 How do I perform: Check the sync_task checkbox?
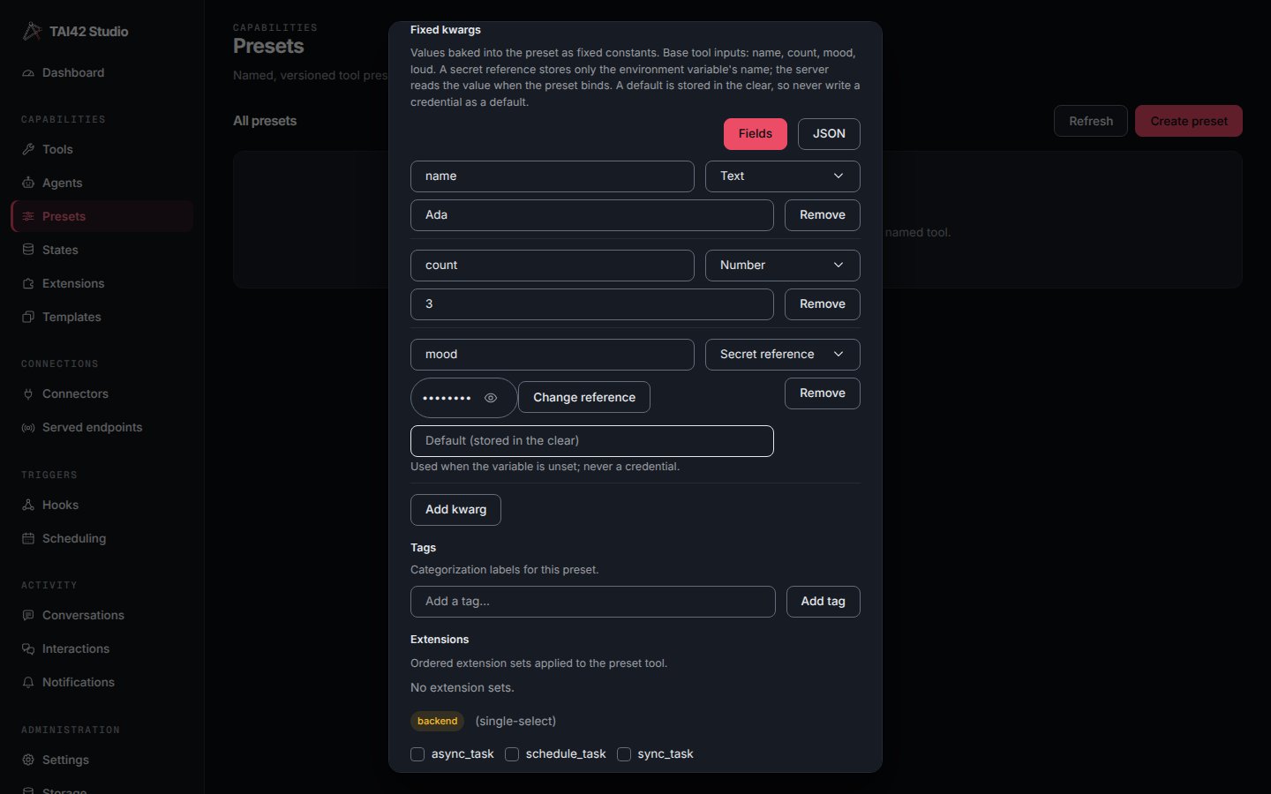click(624, 754)
